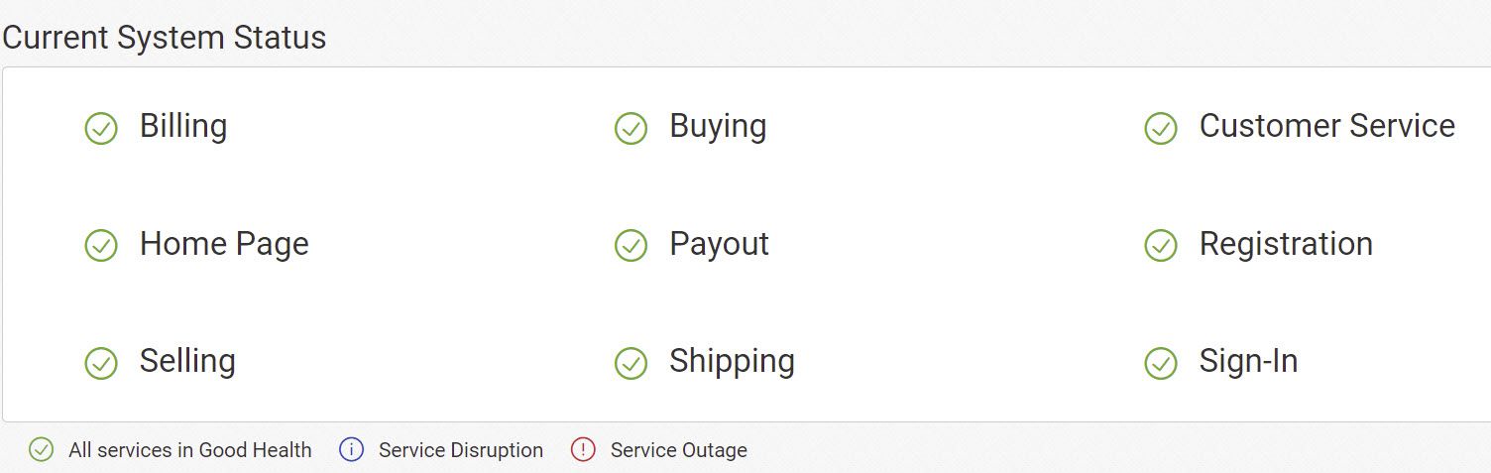1491x473 pixels.
Task: Click the blue Service Disruption legend icon
Action: 352,450
